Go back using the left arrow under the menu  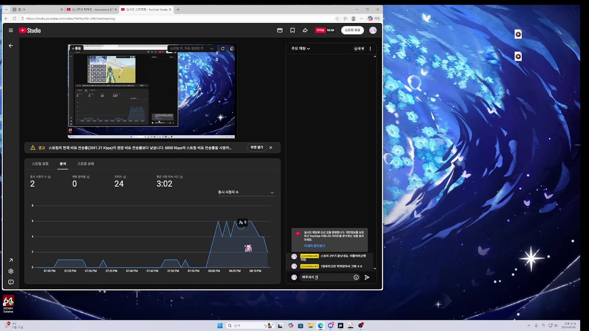click(x=11, y=46)
